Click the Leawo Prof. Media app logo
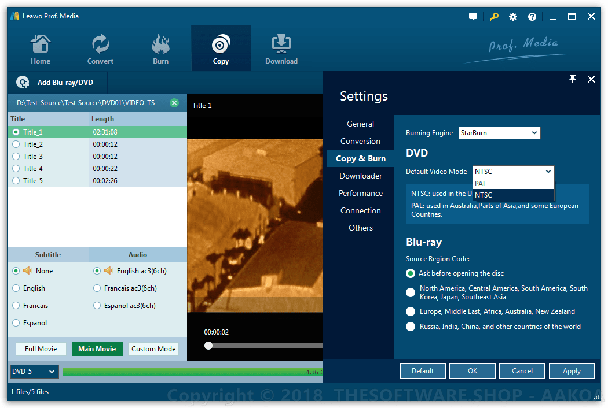This screenshot has width=608, height=408. 14,16
